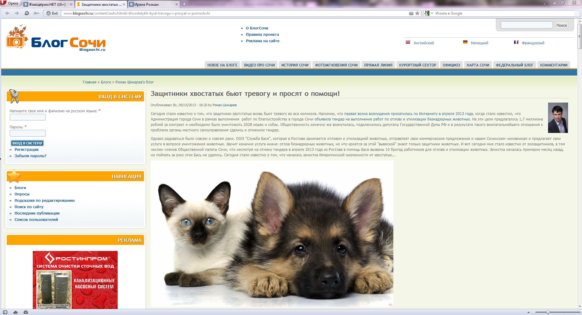Click the star icon on navigation panel
Viewport: 582px width, 315px height.
tap(14, 176)
